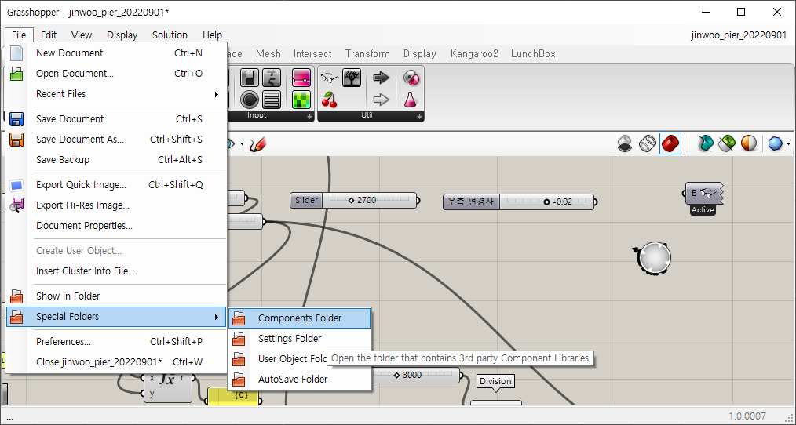Switch to the Intersect tab
This screenshot has width=796, height=425.
312,54
